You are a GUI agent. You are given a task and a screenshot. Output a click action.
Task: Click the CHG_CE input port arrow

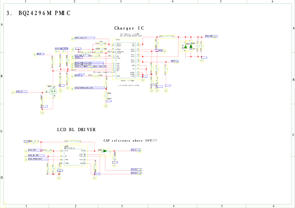(x=14, y=92)
